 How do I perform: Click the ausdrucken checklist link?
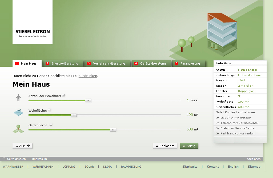tap(88, 76)
